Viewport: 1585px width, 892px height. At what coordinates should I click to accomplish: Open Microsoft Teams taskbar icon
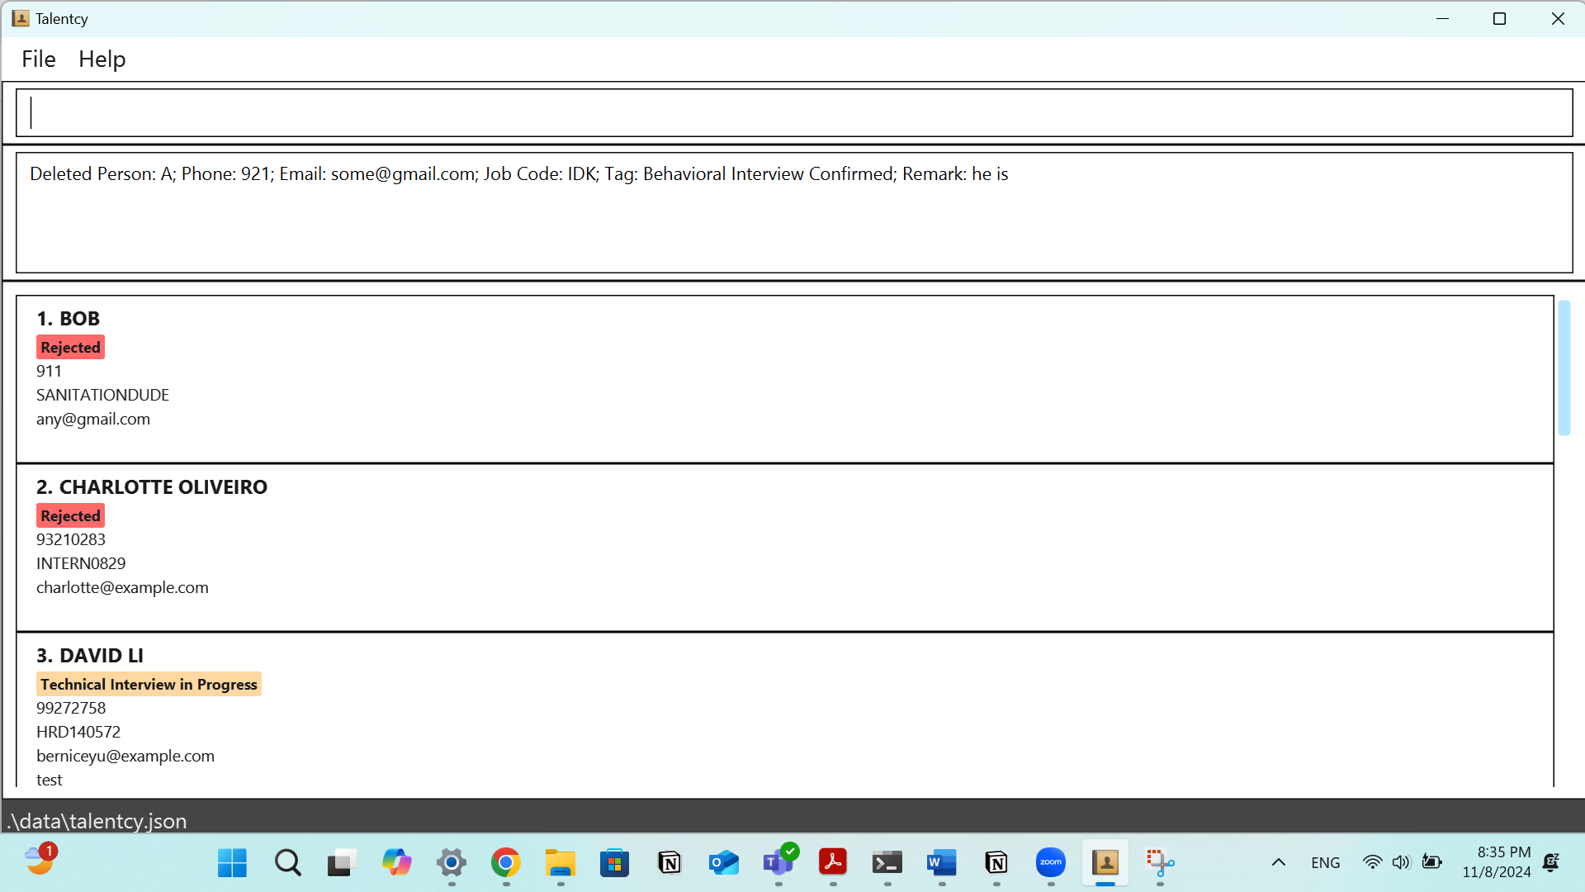(x=778, y=863)
